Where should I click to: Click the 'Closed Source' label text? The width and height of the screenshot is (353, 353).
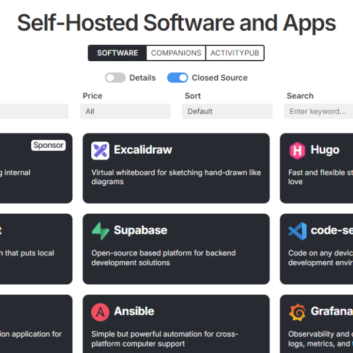[219, 78]
